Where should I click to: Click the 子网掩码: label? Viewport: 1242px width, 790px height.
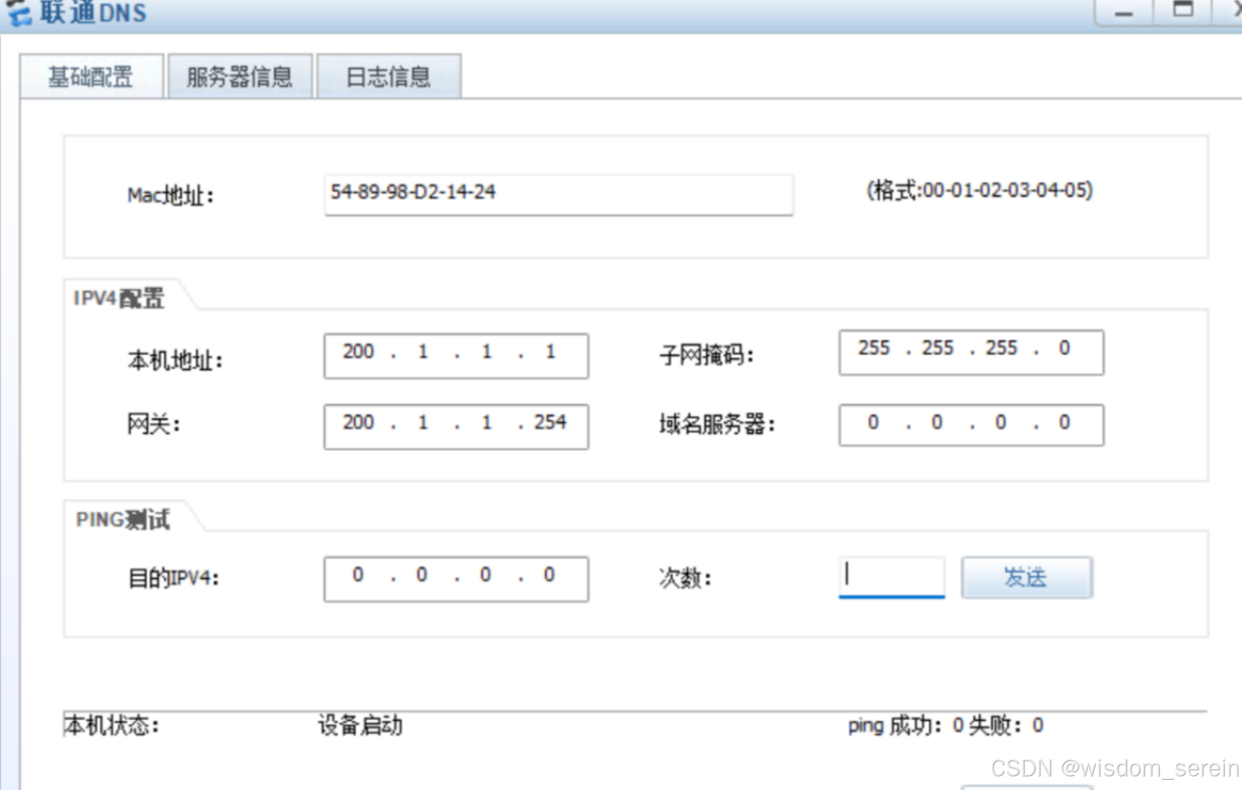[x=707, y=354]
